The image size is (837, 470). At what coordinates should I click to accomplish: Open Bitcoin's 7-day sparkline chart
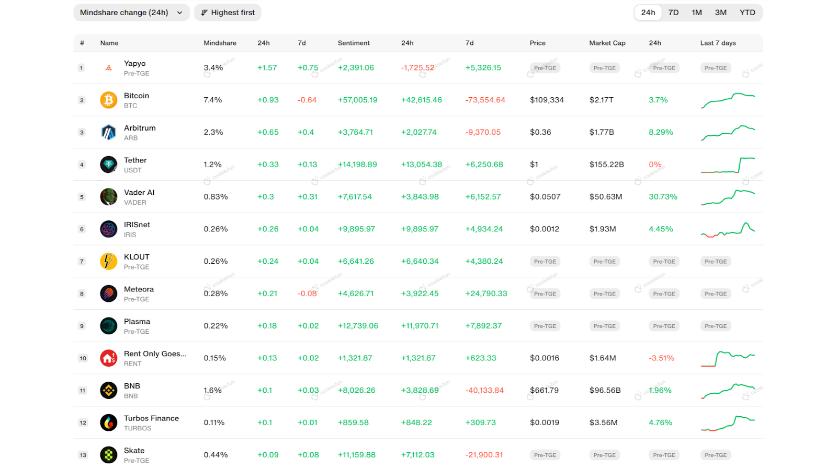point(728,100)
